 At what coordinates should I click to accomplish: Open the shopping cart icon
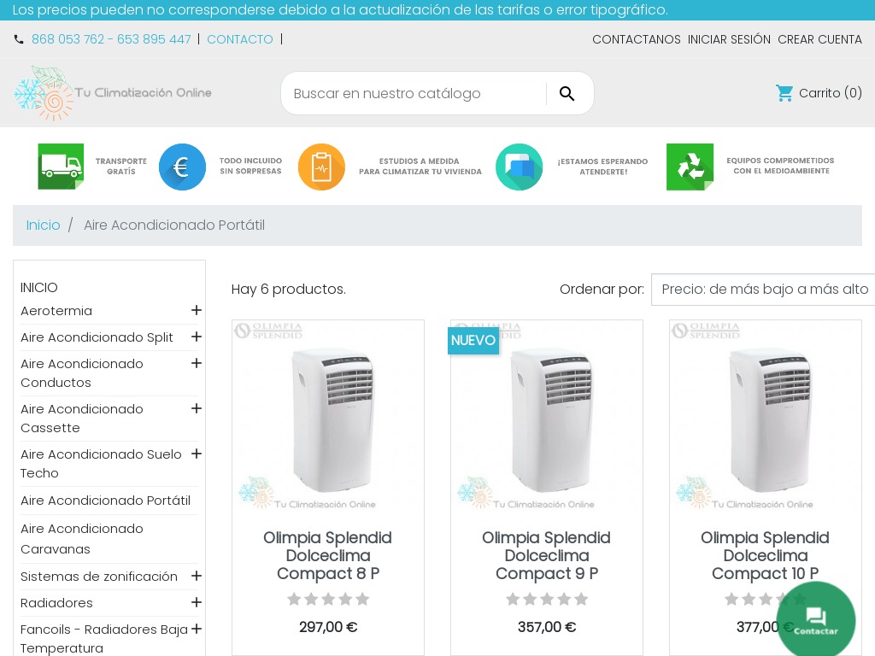tap(784, 93)
